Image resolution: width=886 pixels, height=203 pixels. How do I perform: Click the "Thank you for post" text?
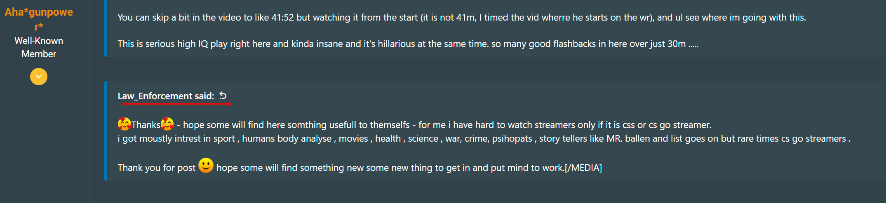point(156,168)
